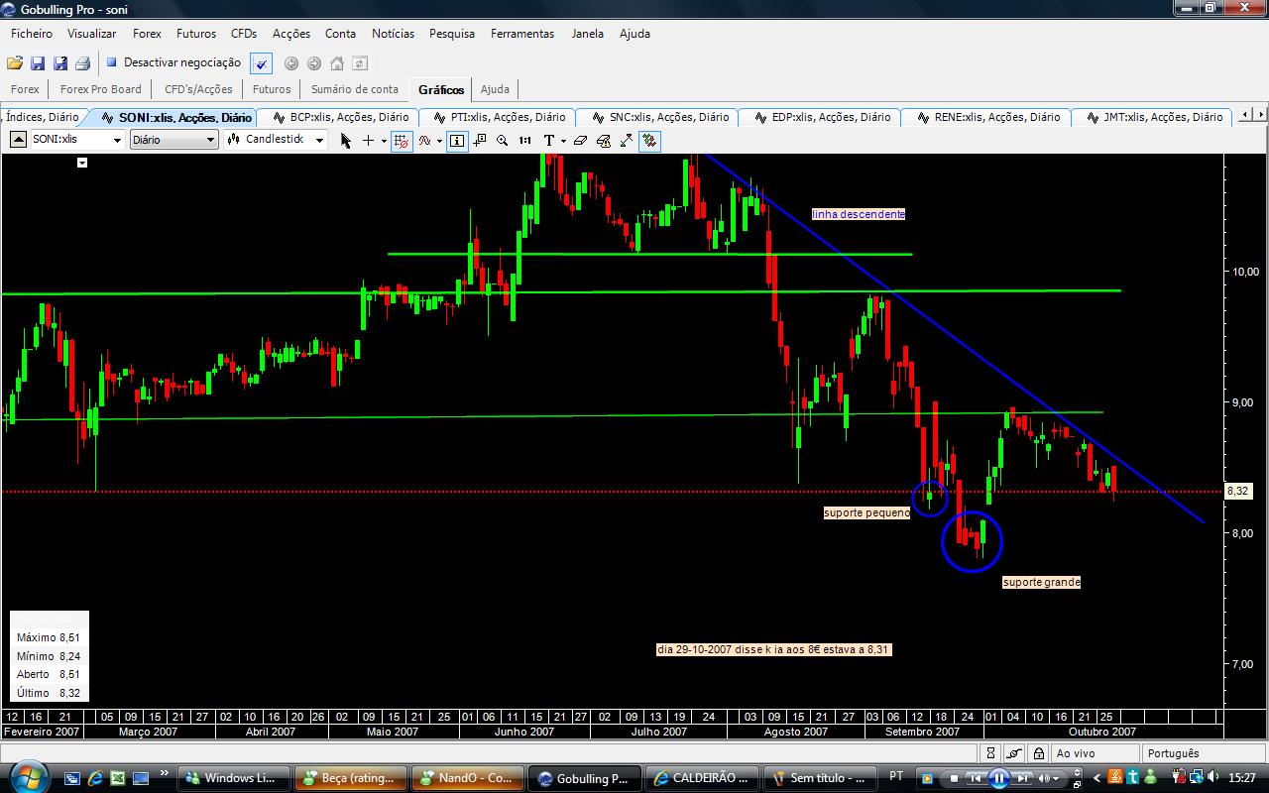Click the open folder toolbar icon

[x=15, y=63]
